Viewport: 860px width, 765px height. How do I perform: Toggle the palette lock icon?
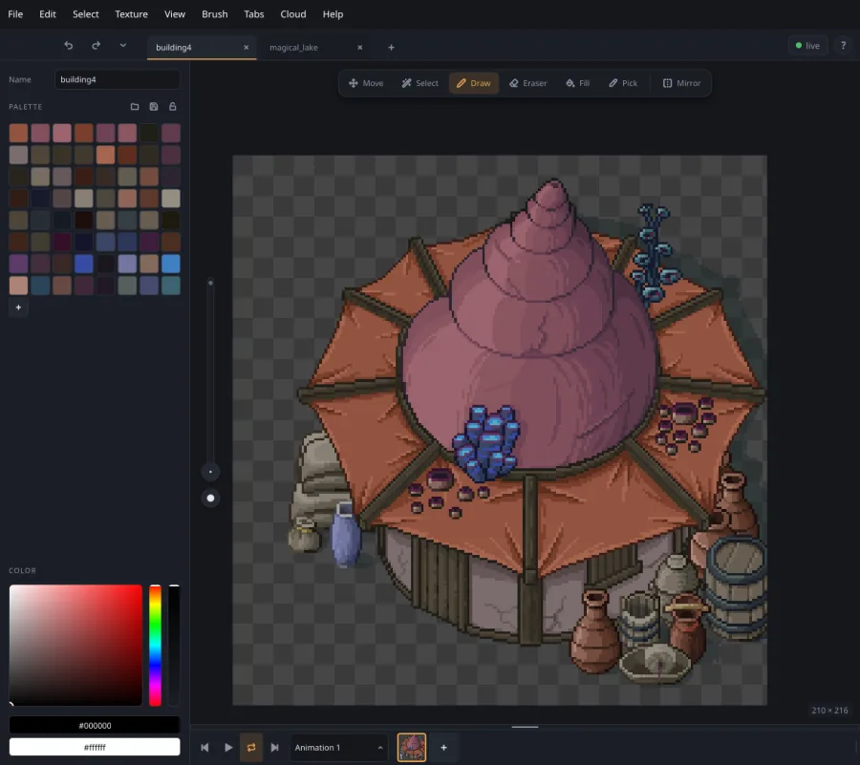point(173,106)
